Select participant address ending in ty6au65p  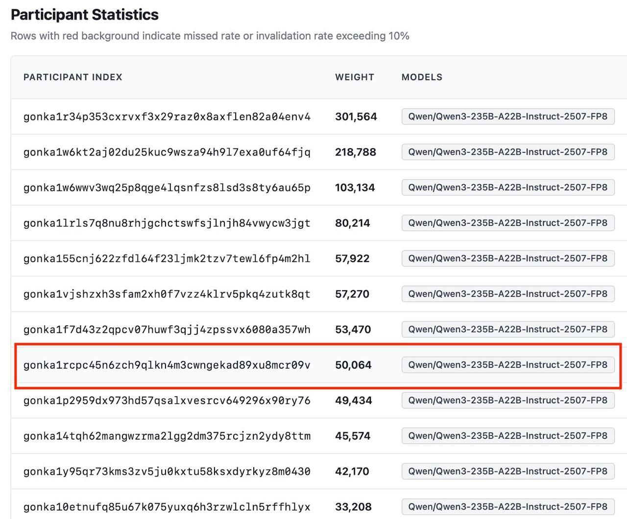[x=167, y=188]
